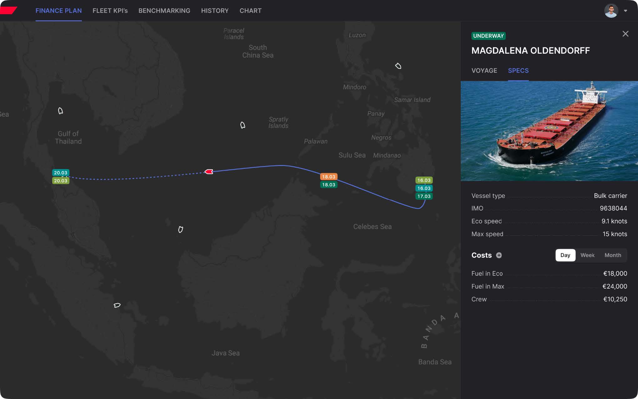Switch to the VOYAGE tab
The image size is (638, 399).
(x=484, y=71)
